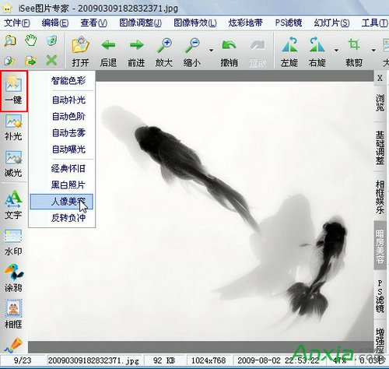Open the 图像调整(J) menu

click(x=140, y=23)
